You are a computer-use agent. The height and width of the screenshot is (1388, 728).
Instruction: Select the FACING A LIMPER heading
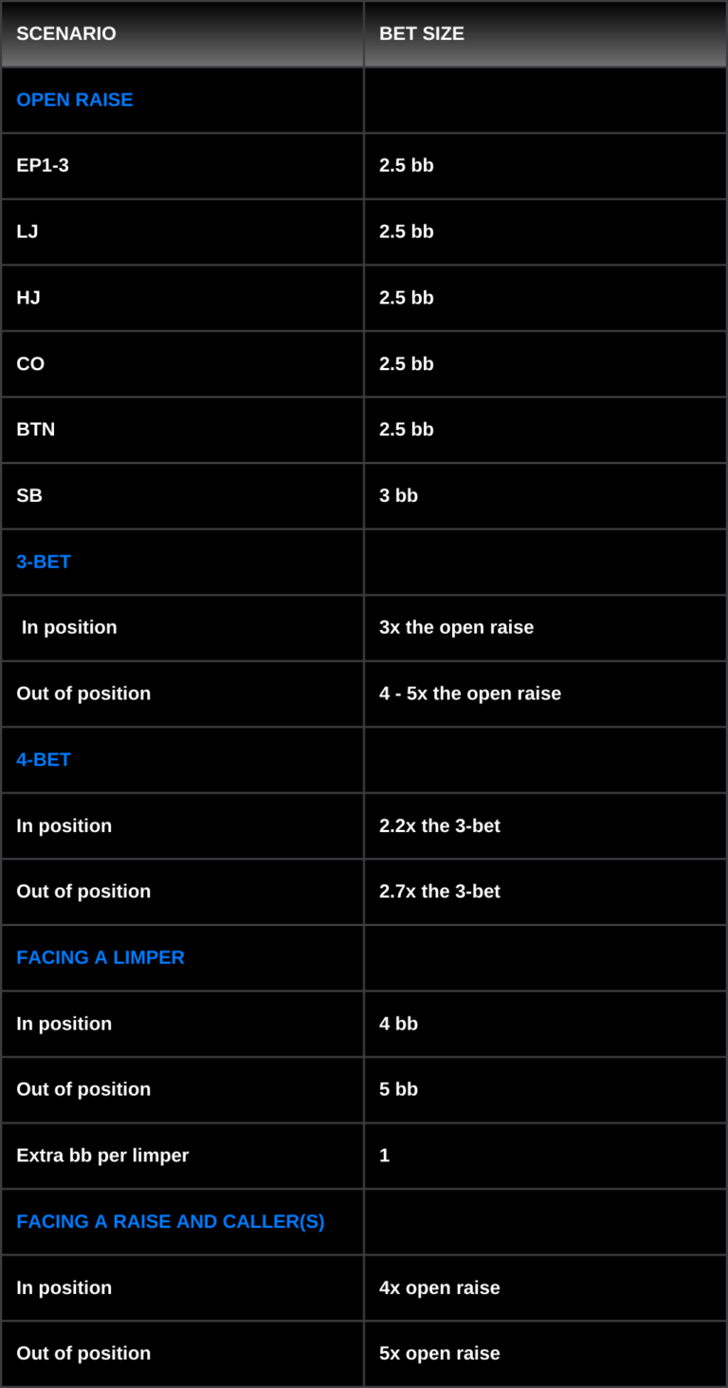click(100, 957)
